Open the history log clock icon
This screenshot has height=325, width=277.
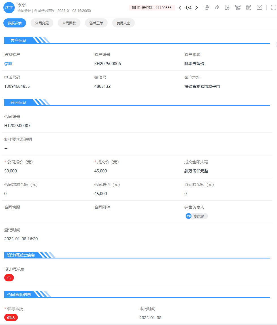coord(238,8)
